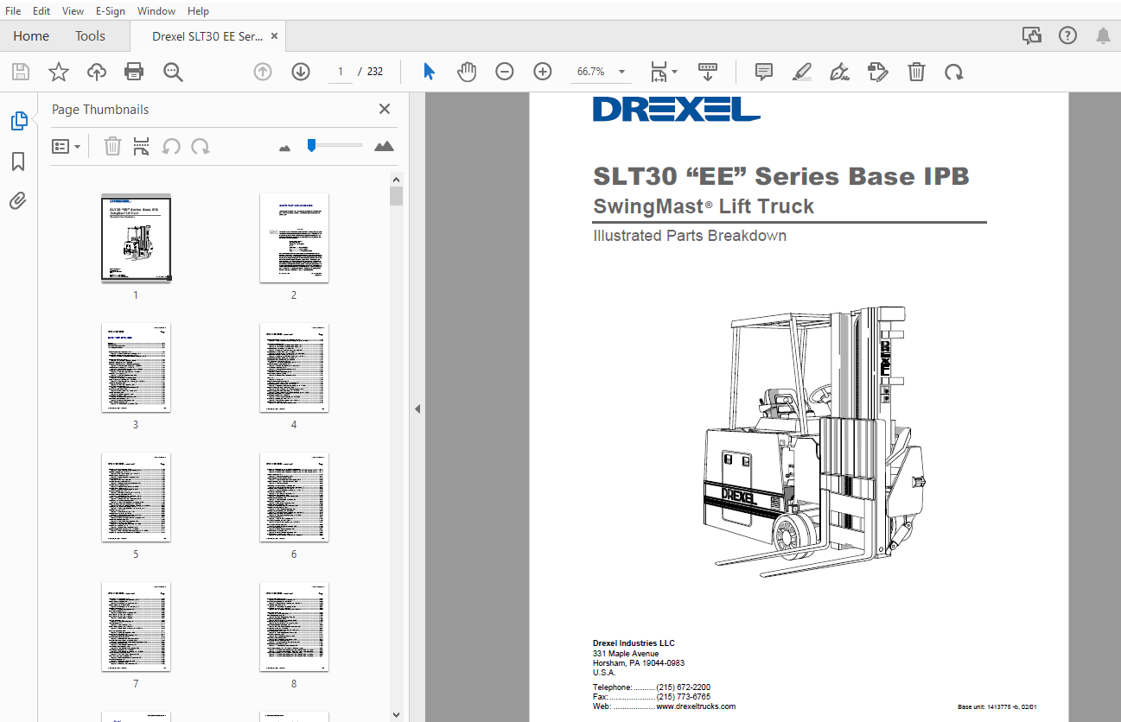Close the Page Thumbnails panel
This screenshot has width=1121, height=722.
(385, 109)
